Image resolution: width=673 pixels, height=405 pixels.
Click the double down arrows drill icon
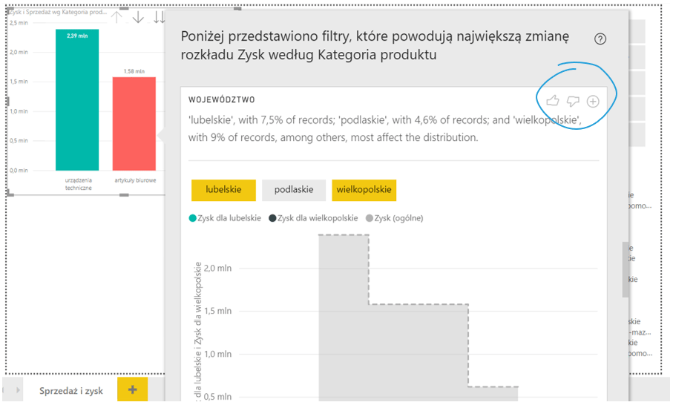point(159,17)
